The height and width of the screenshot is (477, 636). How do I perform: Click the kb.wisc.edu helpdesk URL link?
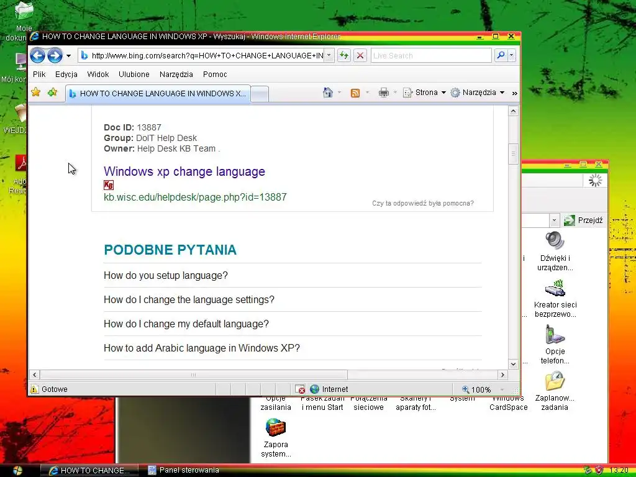pyautogui.click(x=195, y=197)
